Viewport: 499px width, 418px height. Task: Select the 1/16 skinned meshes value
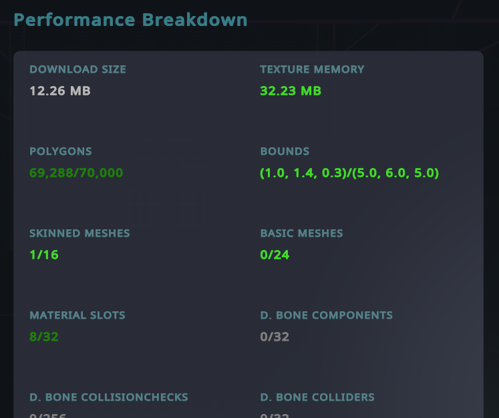click(44, 255)
